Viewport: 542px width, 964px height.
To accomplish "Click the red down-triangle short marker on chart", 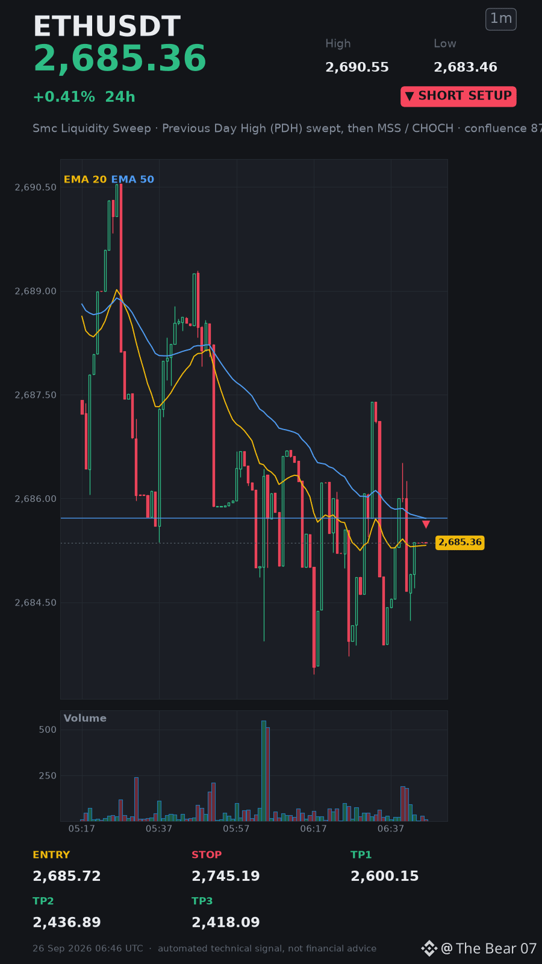I will (426, 524).
